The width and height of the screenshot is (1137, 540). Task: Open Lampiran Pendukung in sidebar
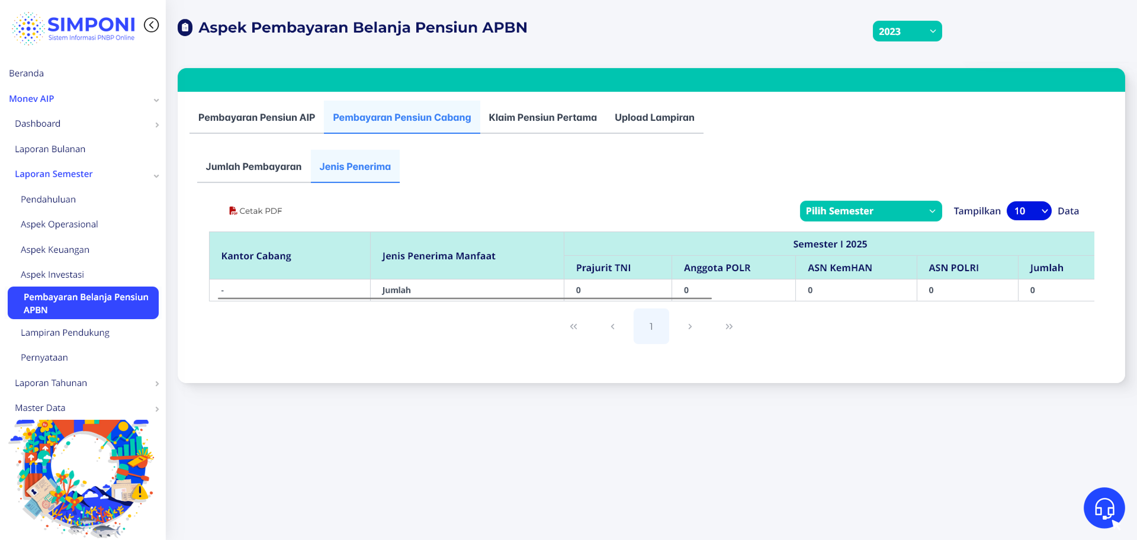(x=65, y=333)
